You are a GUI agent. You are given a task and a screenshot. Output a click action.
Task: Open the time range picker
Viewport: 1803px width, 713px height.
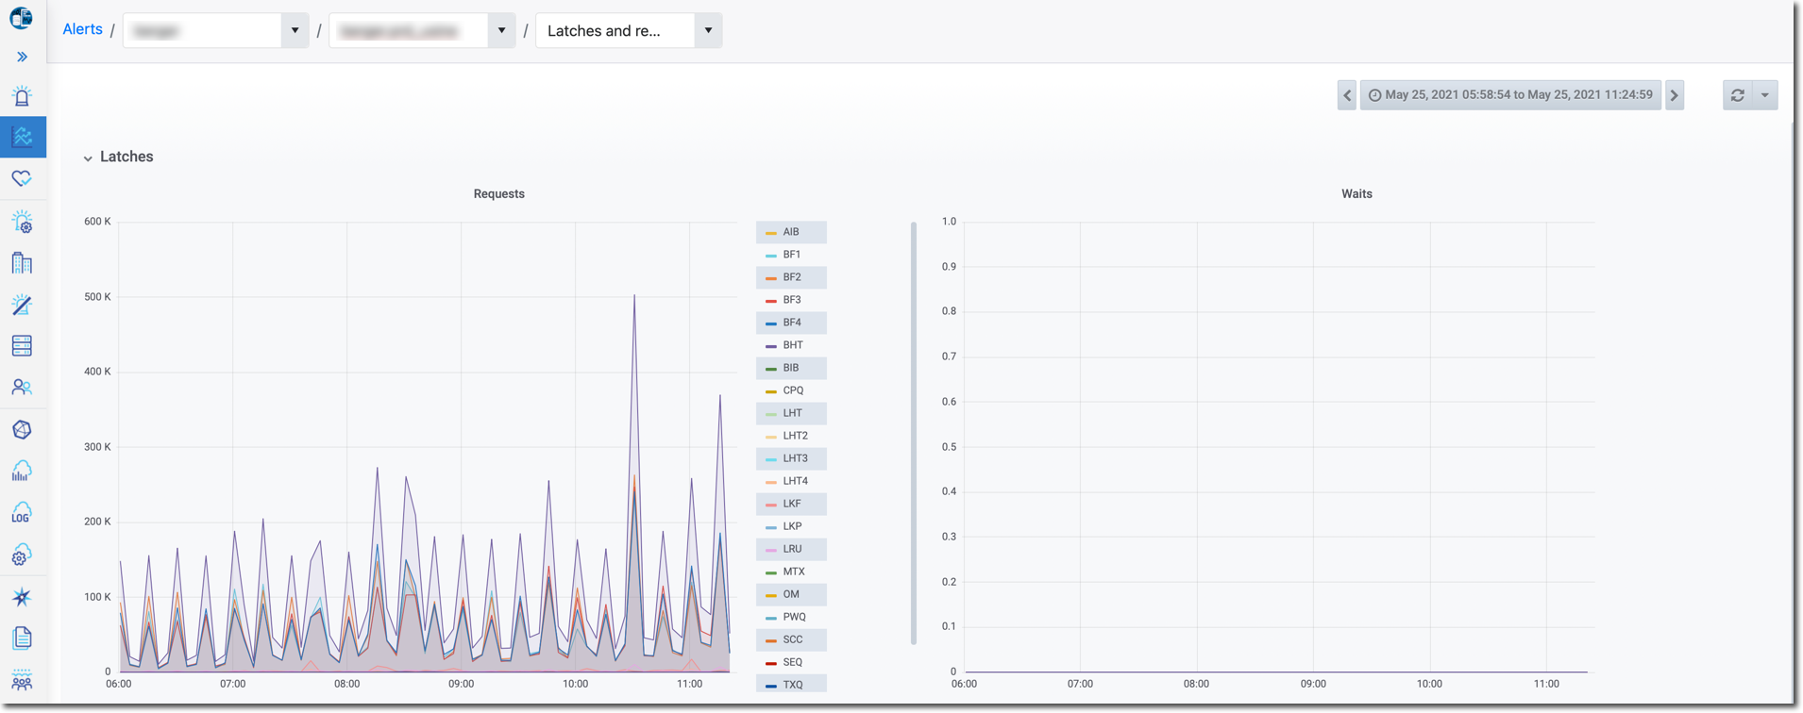point(1510,95)
